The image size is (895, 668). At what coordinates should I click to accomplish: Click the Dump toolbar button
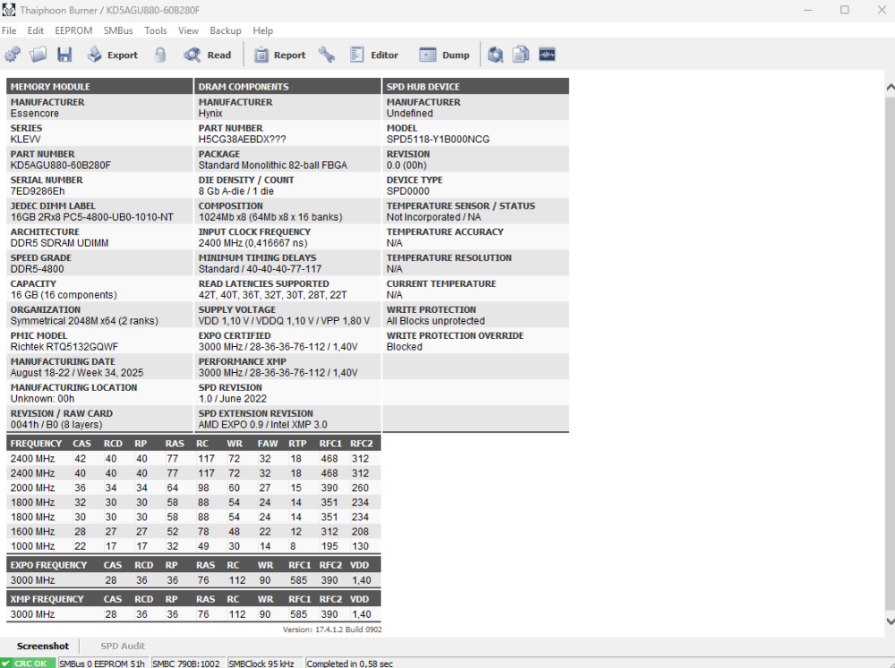pyautogui.click(x=445, y=55)
